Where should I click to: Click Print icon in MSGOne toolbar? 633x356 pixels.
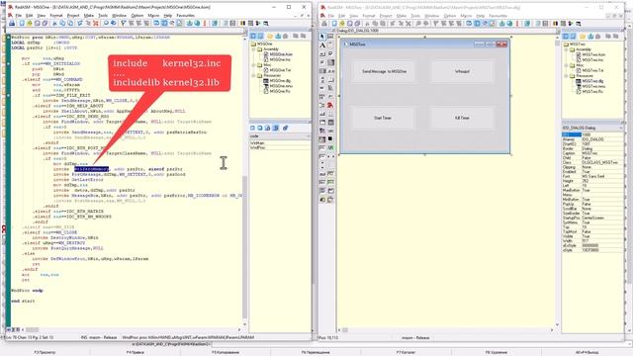tap(12, 24)
